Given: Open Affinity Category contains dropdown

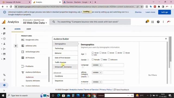Looking at the screenshot, I should click(97, 72).
